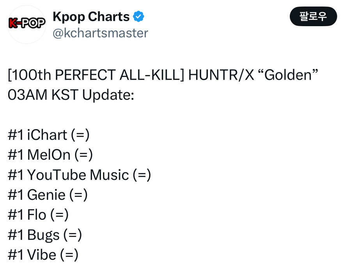Click the #1 Flo line
The image size is (351, 269).
tap(38, 215)
